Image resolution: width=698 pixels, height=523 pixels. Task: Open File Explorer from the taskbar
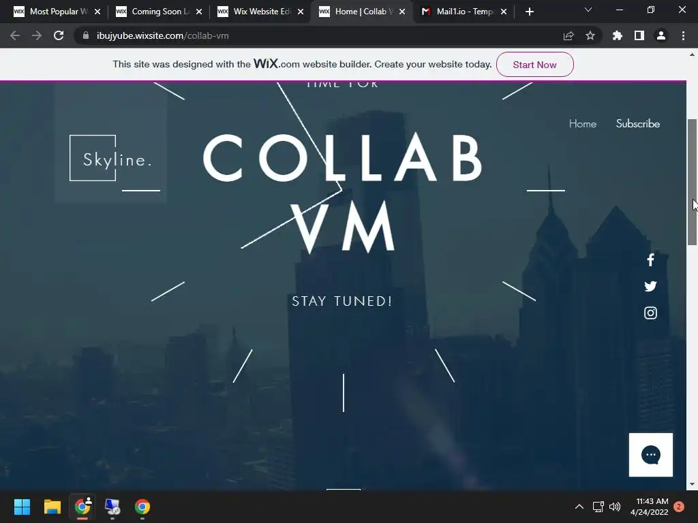[52, 507]
